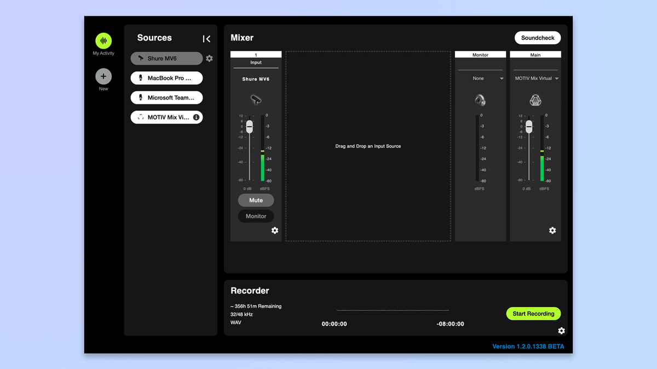Open the Main output settings gear
This screenshot has height=369, width=657.
(552, 231)
